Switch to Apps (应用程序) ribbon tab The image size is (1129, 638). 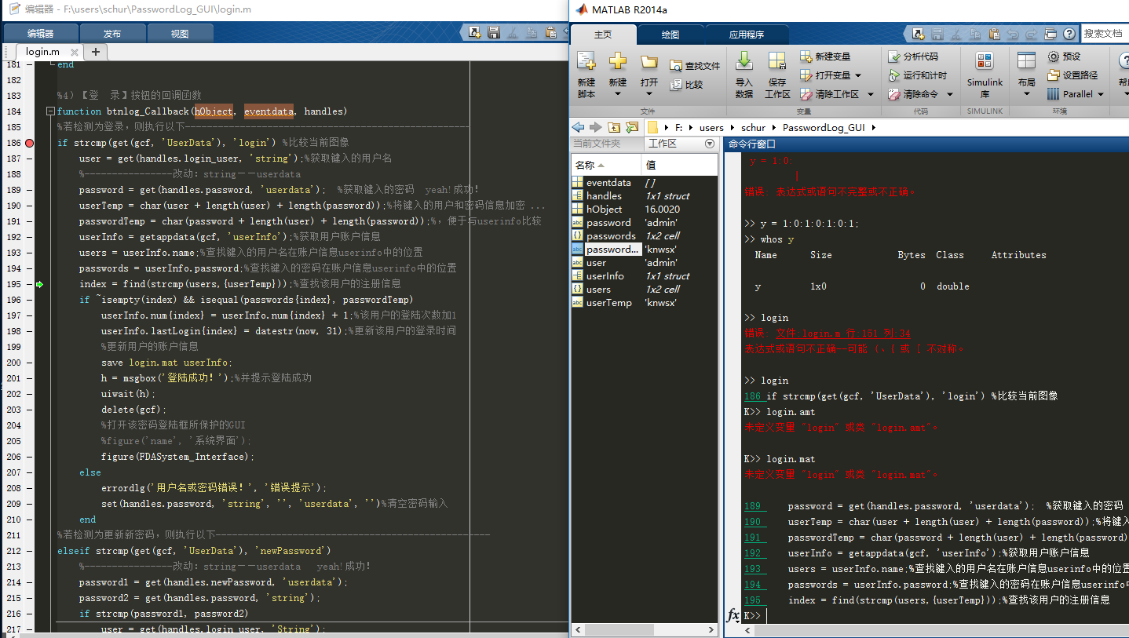[x=747, y=35]
